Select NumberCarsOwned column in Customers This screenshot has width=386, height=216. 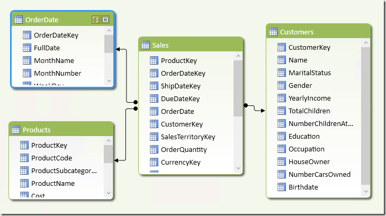click(319, 174)
